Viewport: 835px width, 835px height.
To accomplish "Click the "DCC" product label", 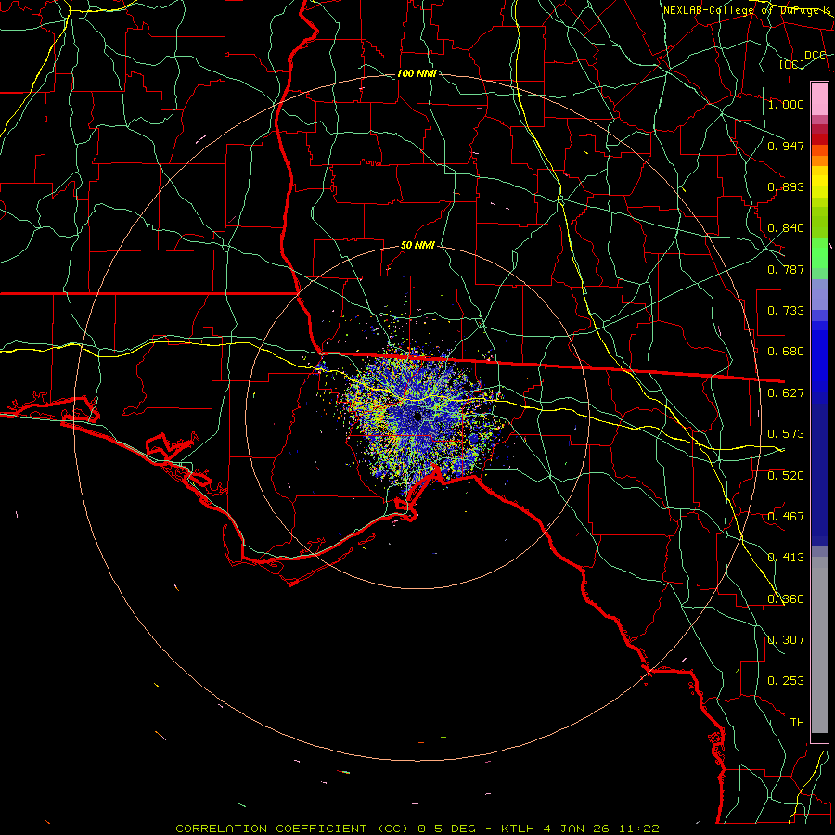I will coord(815,56).
